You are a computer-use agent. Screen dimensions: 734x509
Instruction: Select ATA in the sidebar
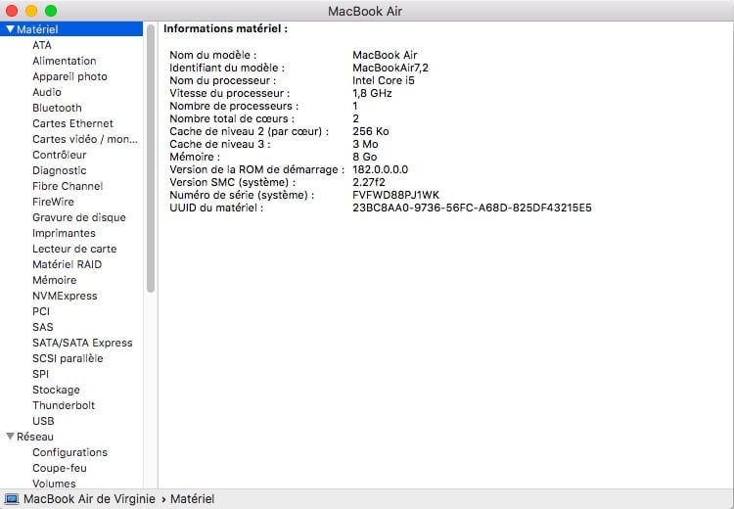click(x=42, y=45)
